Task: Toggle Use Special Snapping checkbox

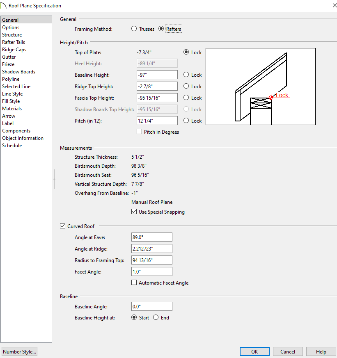Action: click(x=134, y=212)
